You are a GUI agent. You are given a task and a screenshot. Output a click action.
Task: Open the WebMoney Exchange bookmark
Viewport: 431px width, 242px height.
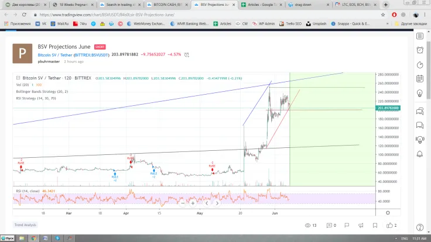[146, 24]
